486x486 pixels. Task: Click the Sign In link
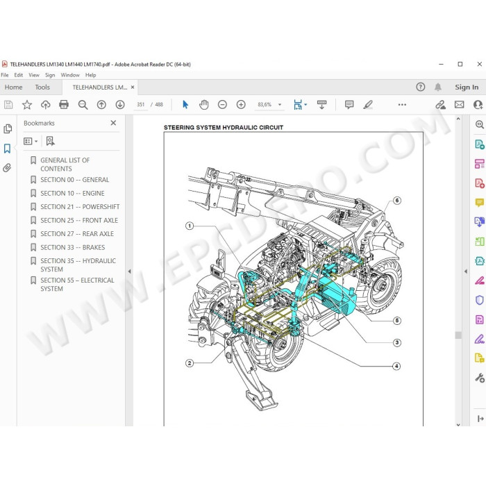[x=467, y=87]
